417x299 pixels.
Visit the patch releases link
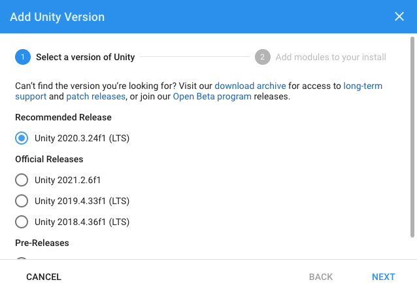95,96
